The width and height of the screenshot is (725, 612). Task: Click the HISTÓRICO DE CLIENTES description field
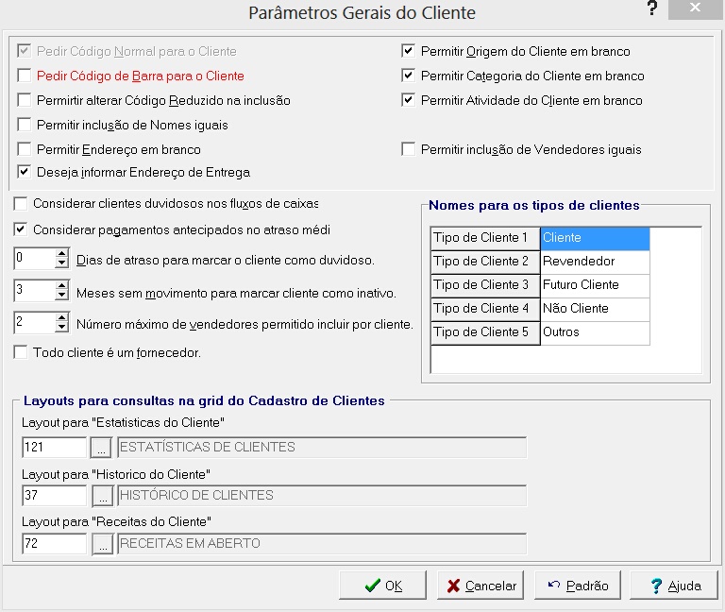(x=322, y=496)
